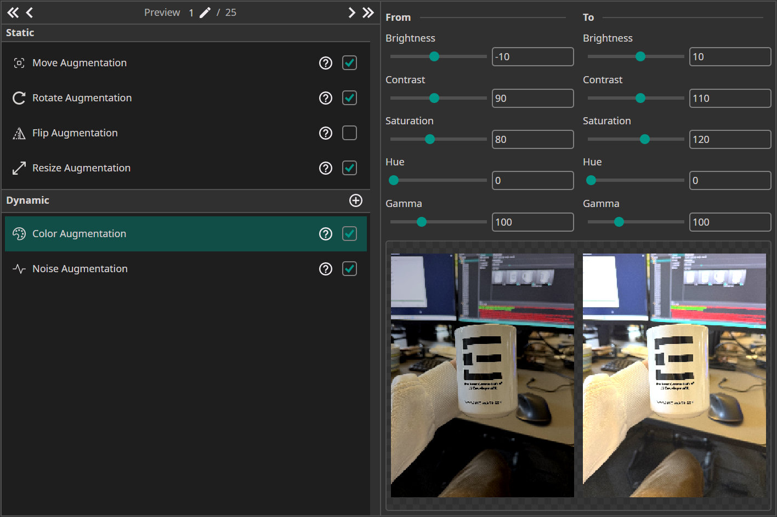
Task: Uncheck the Resize Augmentation checkbox
Action: click(x=349, y=168)
